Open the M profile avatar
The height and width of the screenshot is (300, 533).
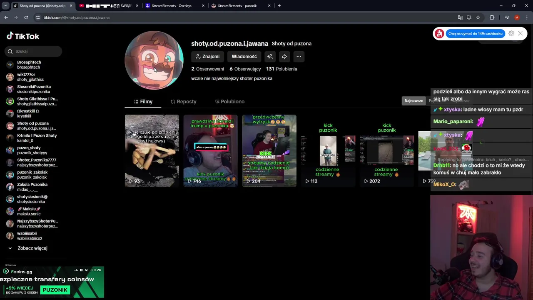[x=517, y=17]
